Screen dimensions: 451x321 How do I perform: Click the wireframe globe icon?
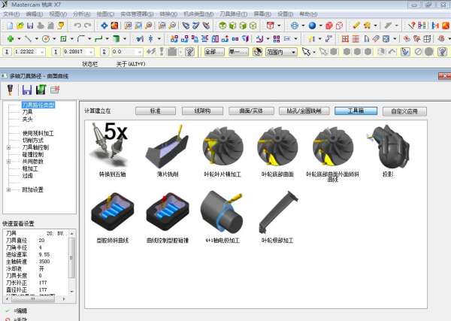pyautogui.click(x=295, y=26)
